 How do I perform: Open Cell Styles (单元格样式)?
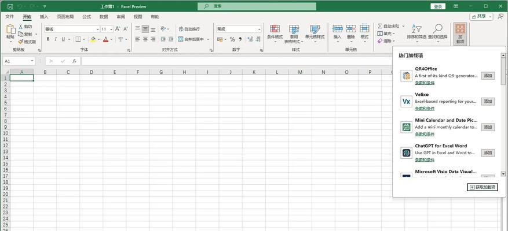pos(315,33)
